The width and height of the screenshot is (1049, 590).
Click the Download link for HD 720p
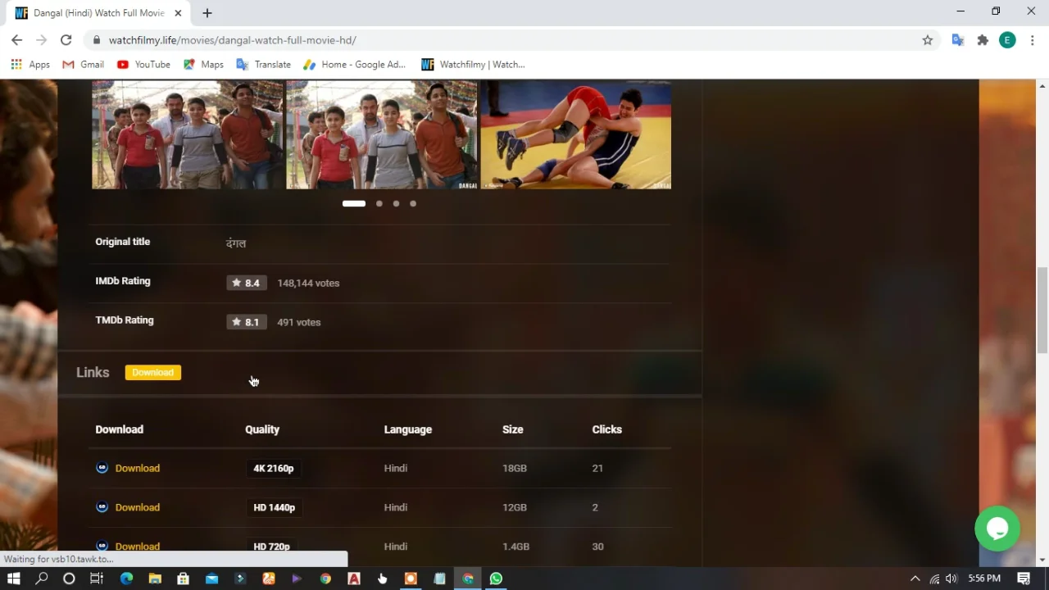click(138, 546)
